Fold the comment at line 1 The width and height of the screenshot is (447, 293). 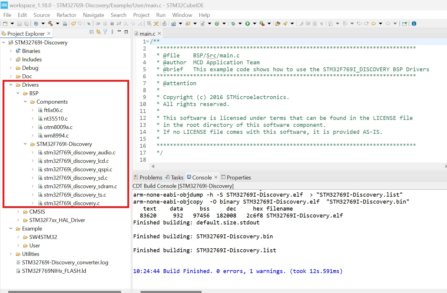pyautogui.click(x=148, y=42)
